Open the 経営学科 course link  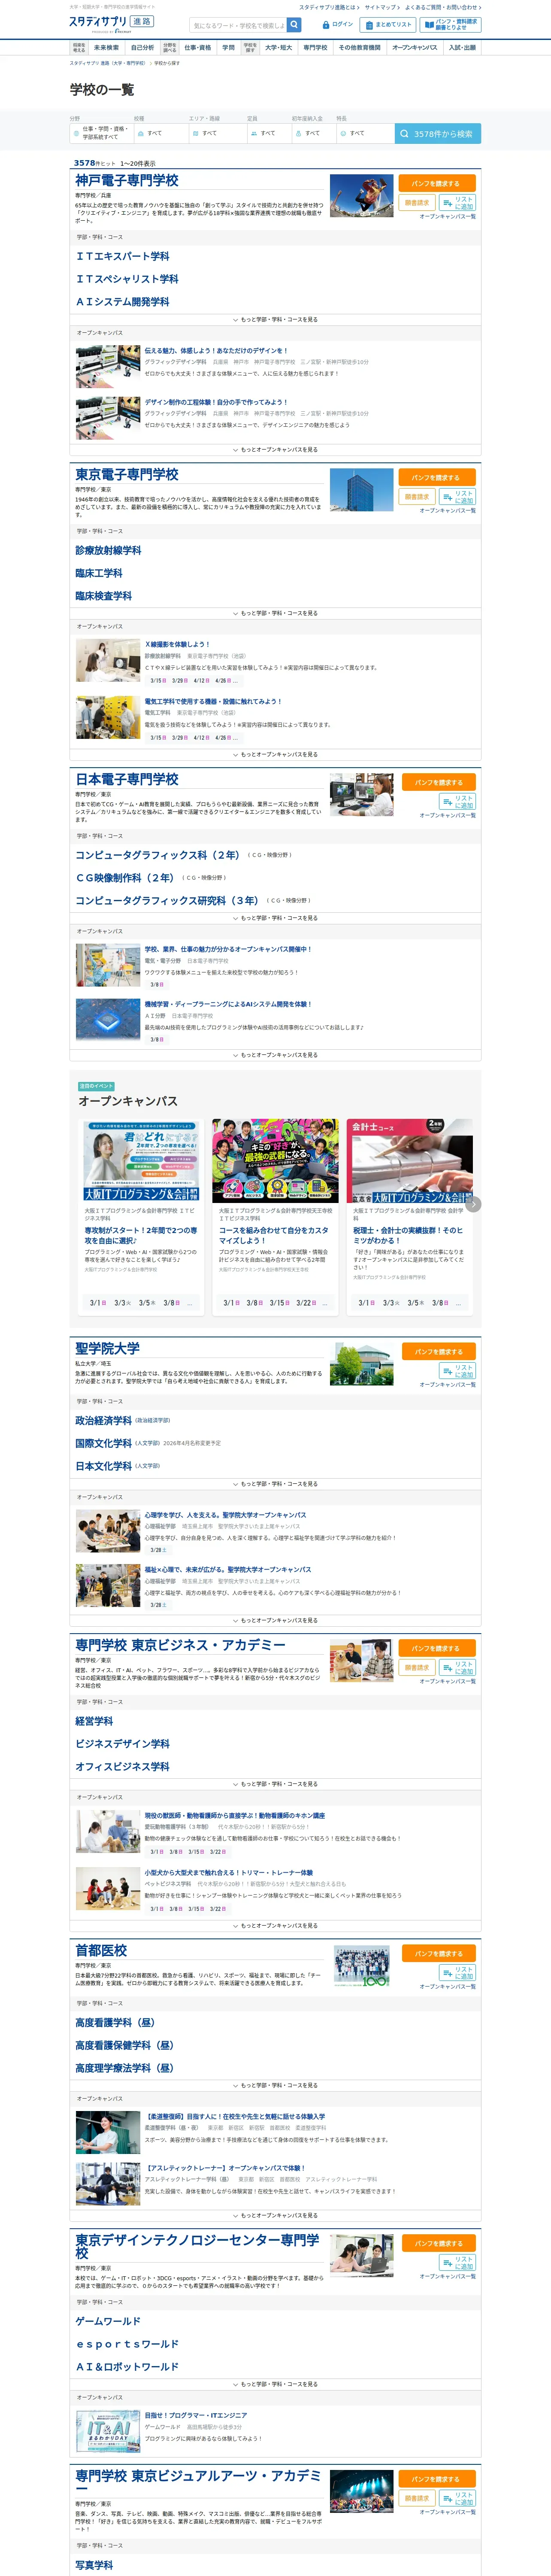click(x=94, y=1721)
